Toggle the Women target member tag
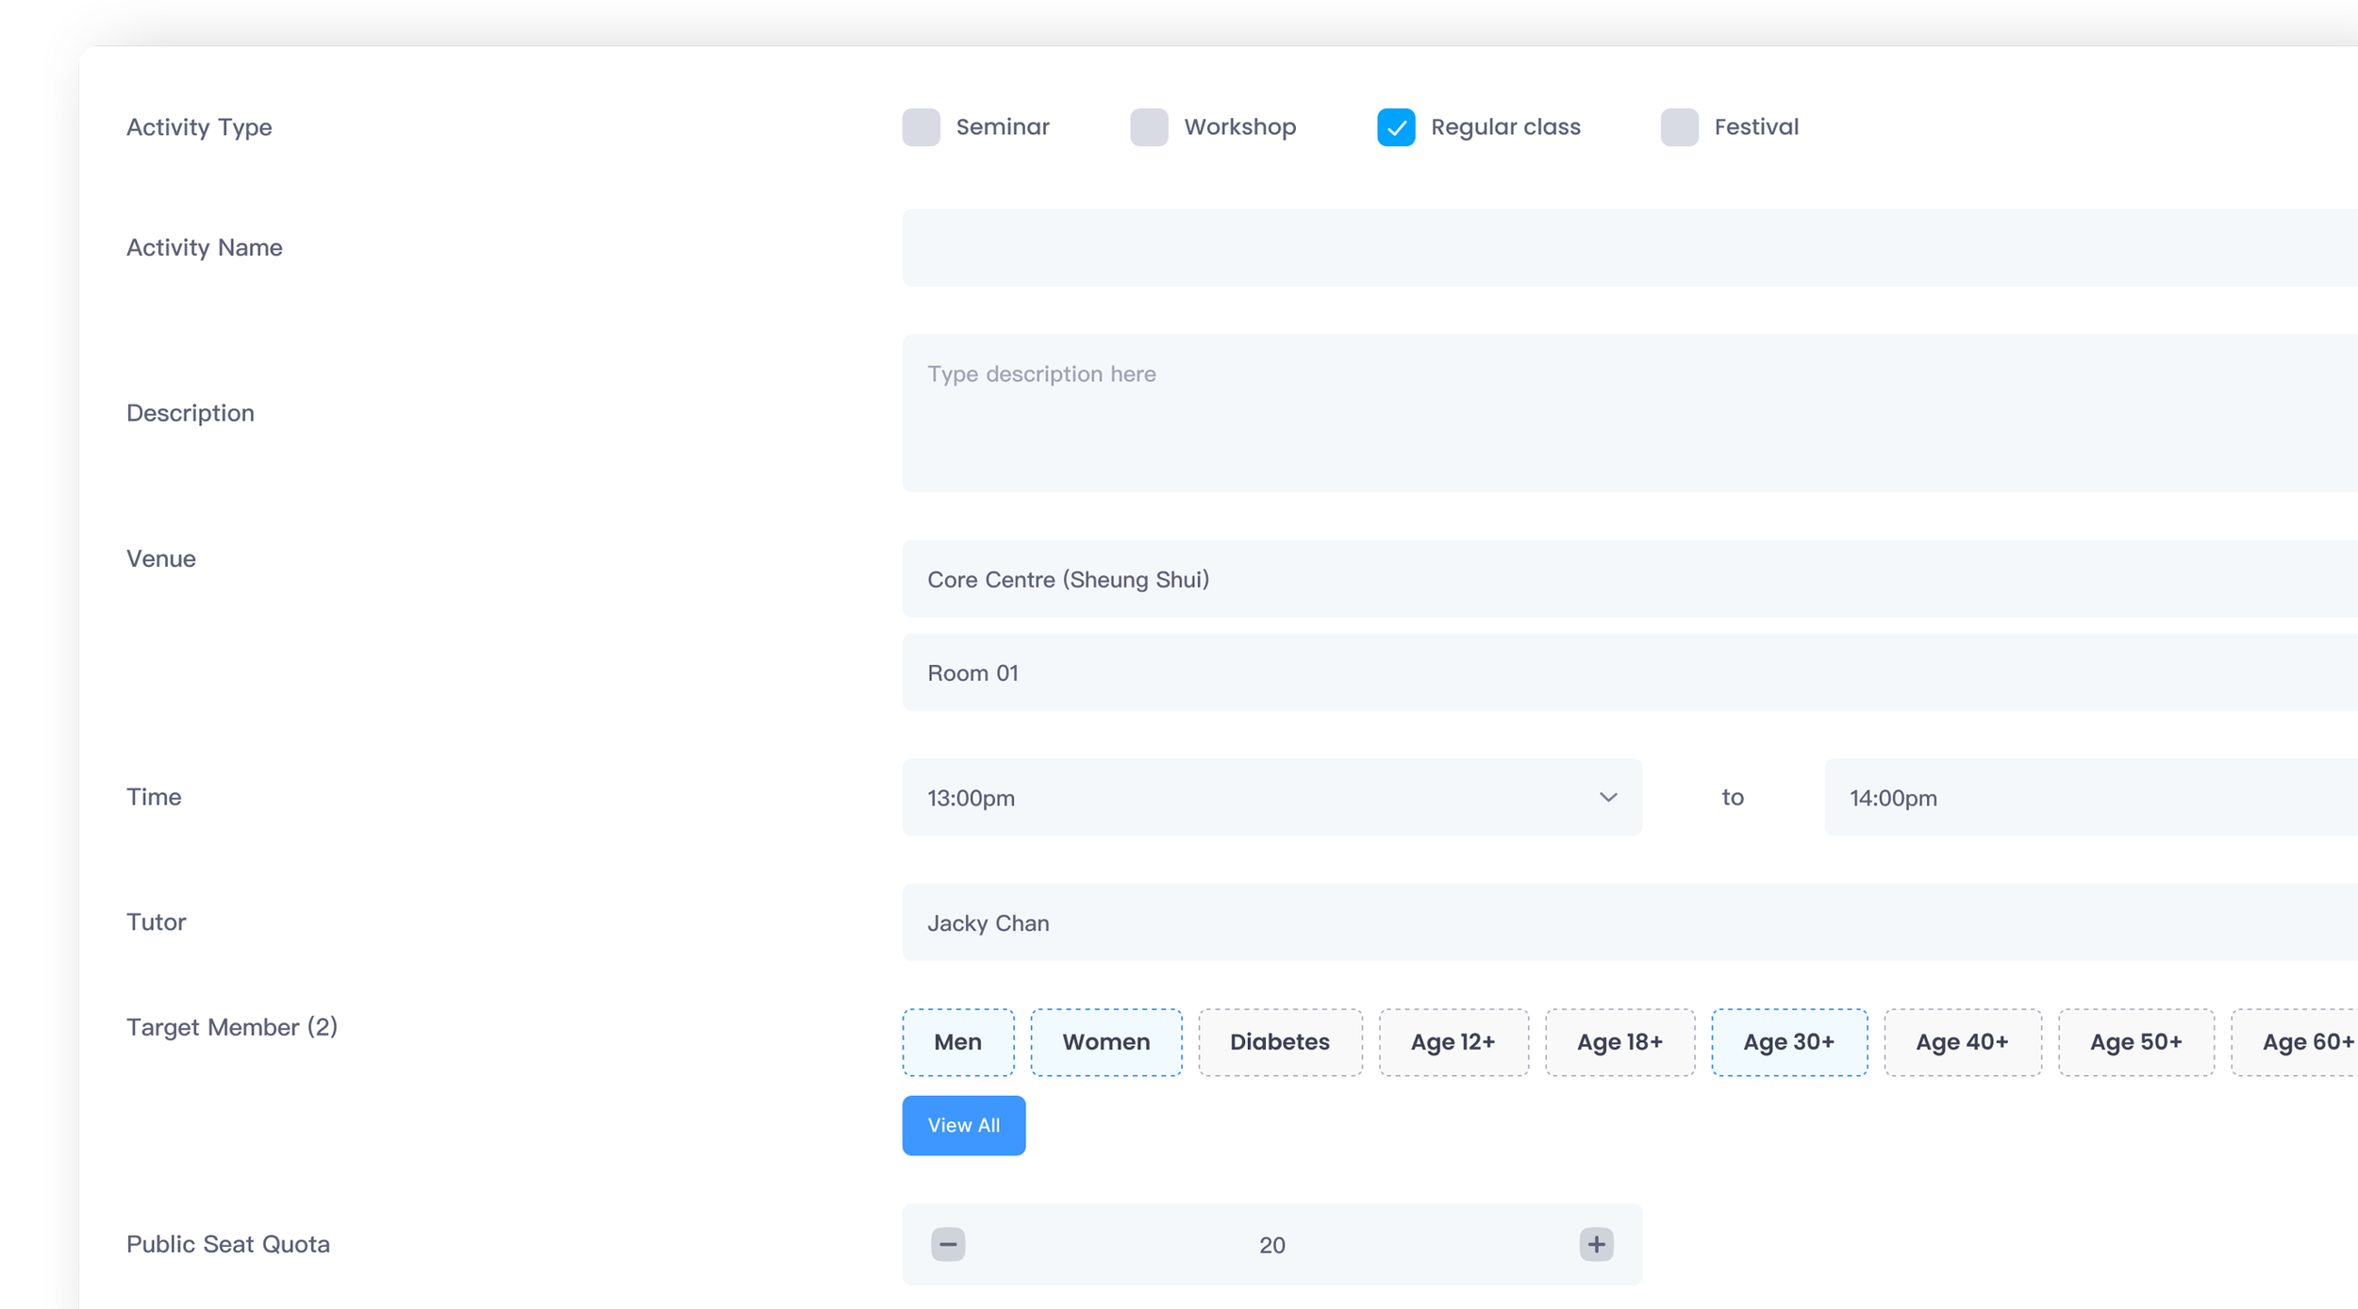Viewport: 2358px width, 1309px height. click(1105, 1042)
